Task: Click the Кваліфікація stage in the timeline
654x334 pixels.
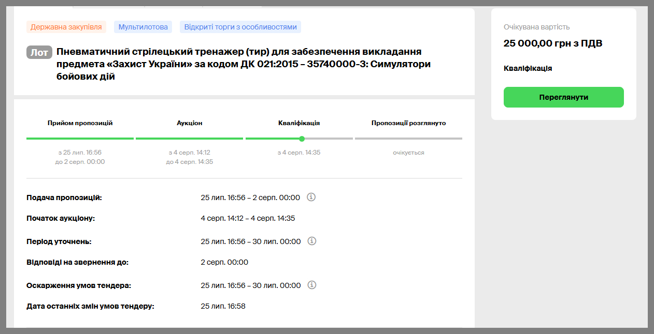Action: tap(299, 123)
